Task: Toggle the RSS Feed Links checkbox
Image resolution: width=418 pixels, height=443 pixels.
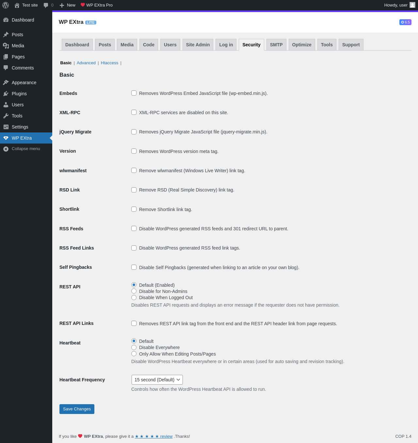Action: 134,248
